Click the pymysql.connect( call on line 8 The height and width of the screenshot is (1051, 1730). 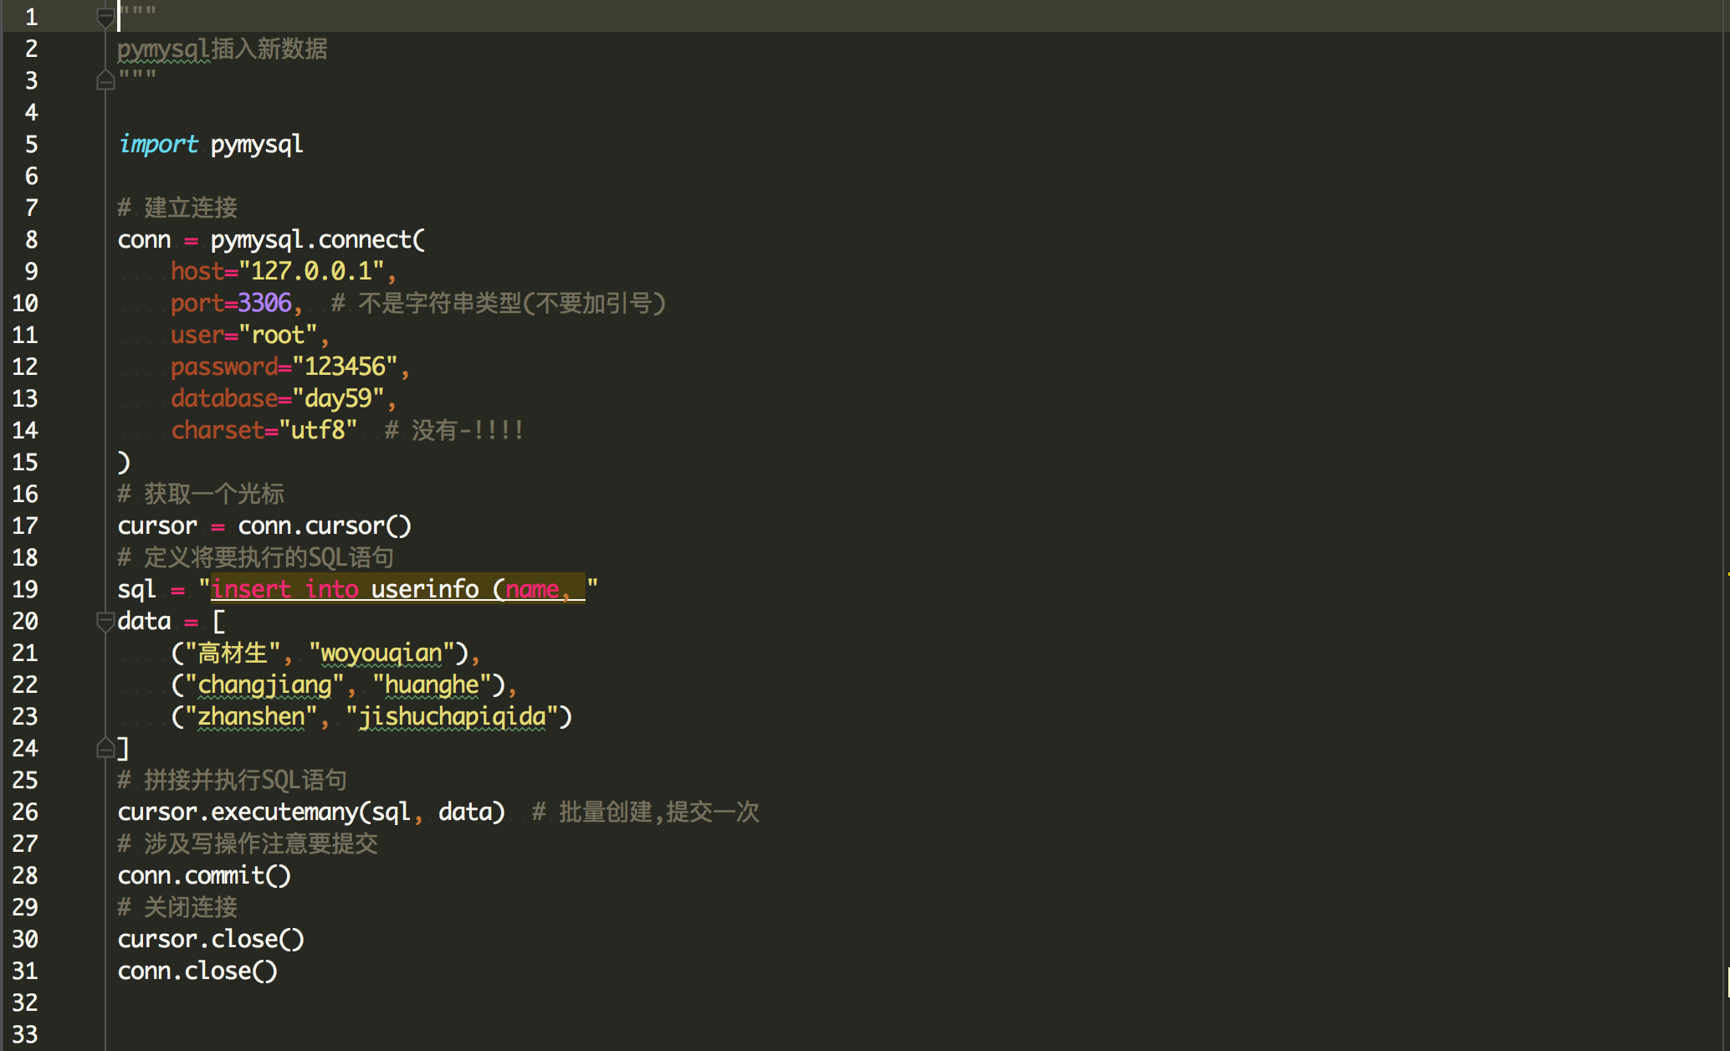(318, 239)
